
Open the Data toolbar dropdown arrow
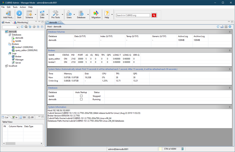pyautogui.click(x=47, y=15)
